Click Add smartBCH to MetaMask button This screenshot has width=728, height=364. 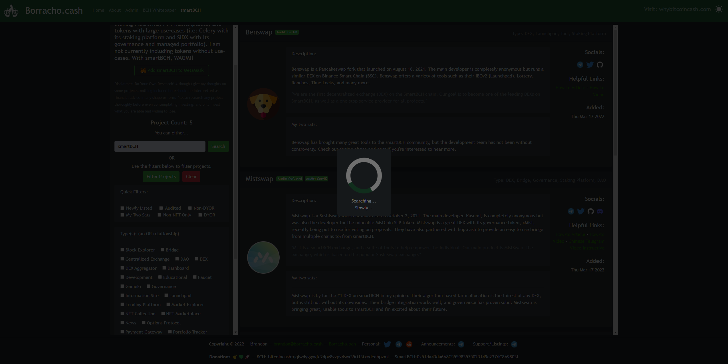[172, 70]
